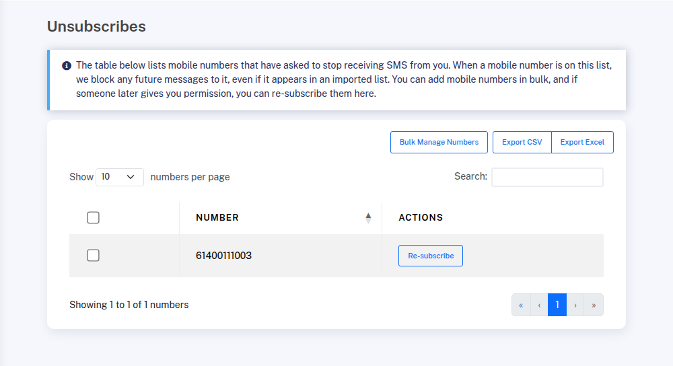
Task: Export the list with Export CSV
Action: coord(522,142)
